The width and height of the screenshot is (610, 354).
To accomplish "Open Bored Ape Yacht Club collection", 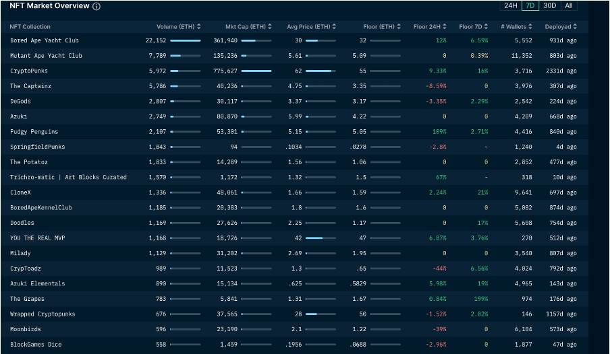I will [45, 40].
